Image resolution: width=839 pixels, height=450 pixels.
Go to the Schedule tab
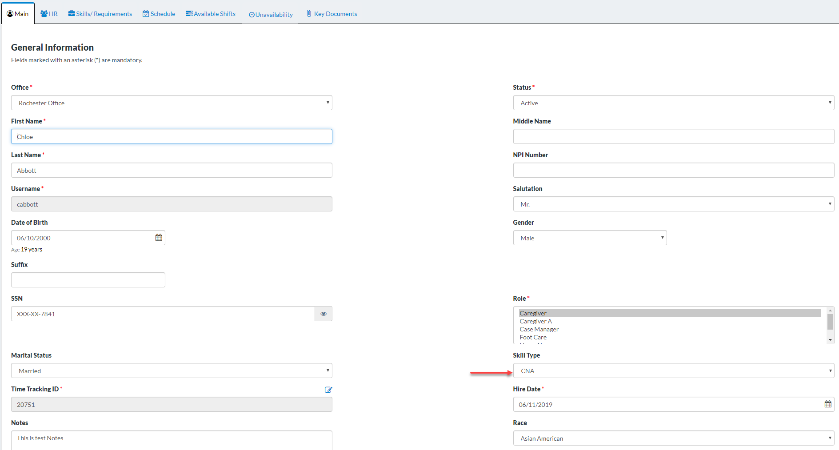[x=159, y=14]
